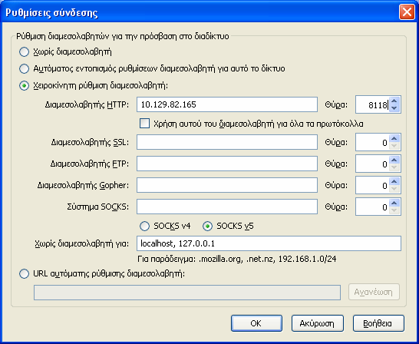Click the HTTP proxy address field
Viewport: 419px width, 344px height.
point(227,104)
